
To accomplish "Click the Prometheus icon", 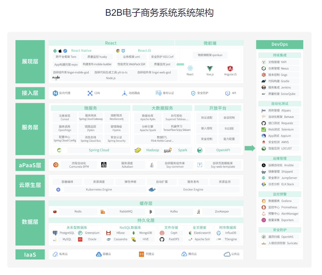I will pyautogui.click(x=264, y=207).
